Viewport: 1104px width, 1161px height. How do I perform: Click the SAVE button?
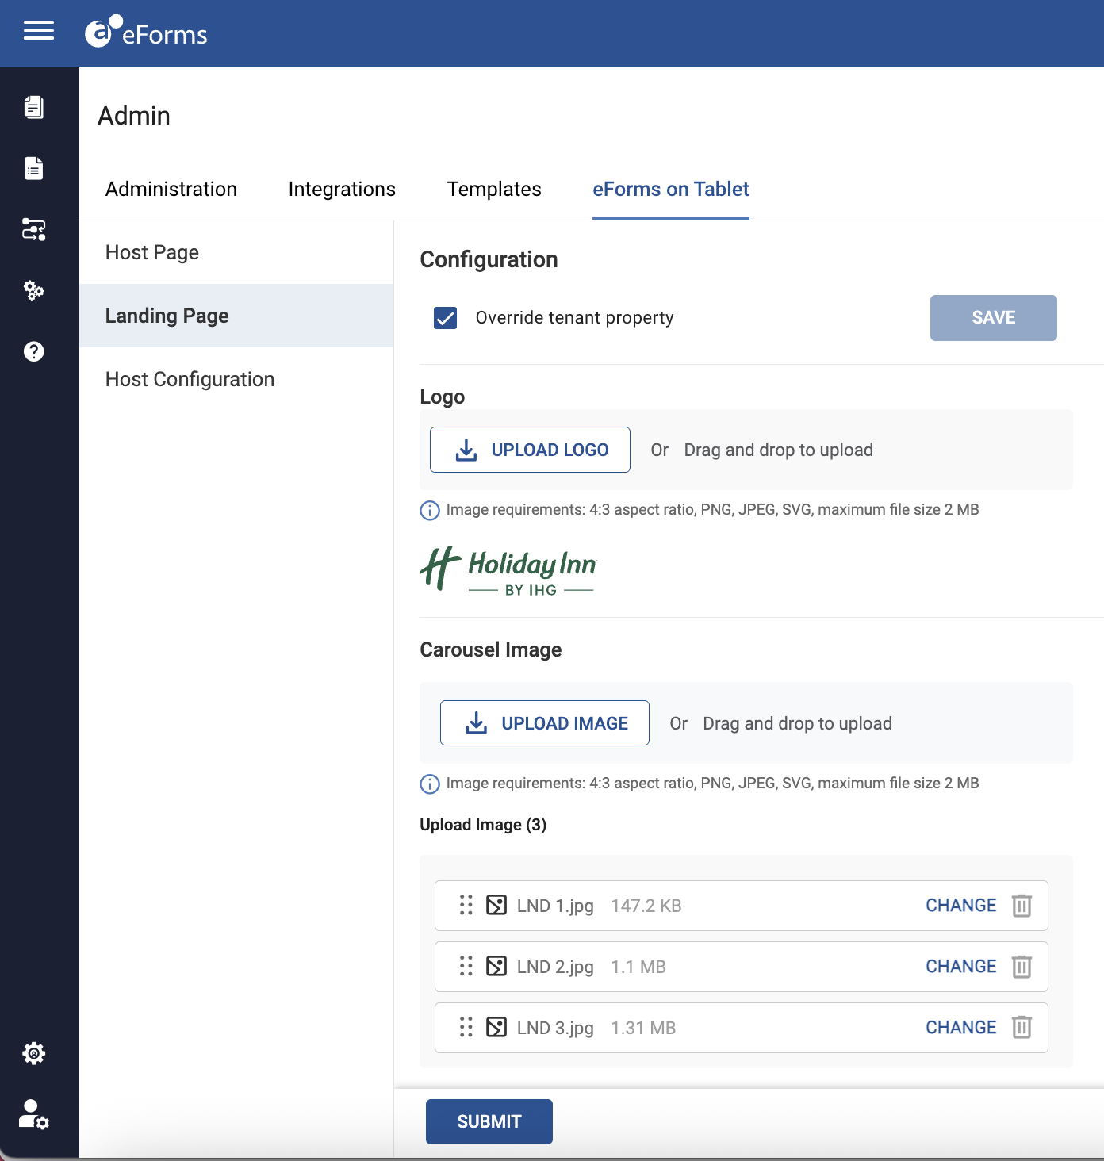pos(993,318)
